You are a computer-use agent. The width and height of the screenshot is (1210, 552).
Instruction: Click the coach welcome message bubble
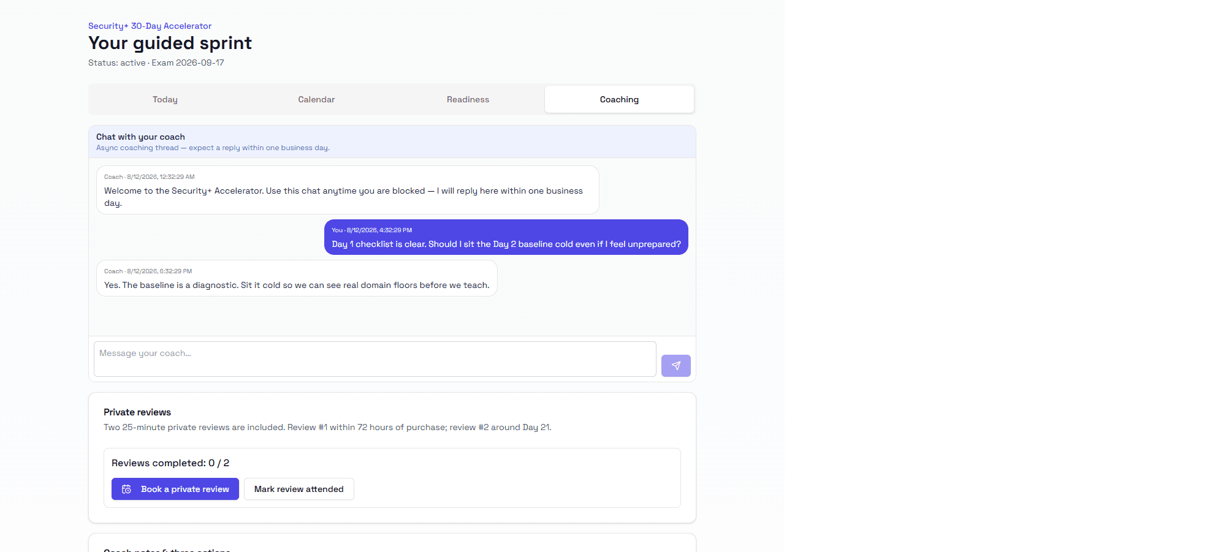coord(348,190)
